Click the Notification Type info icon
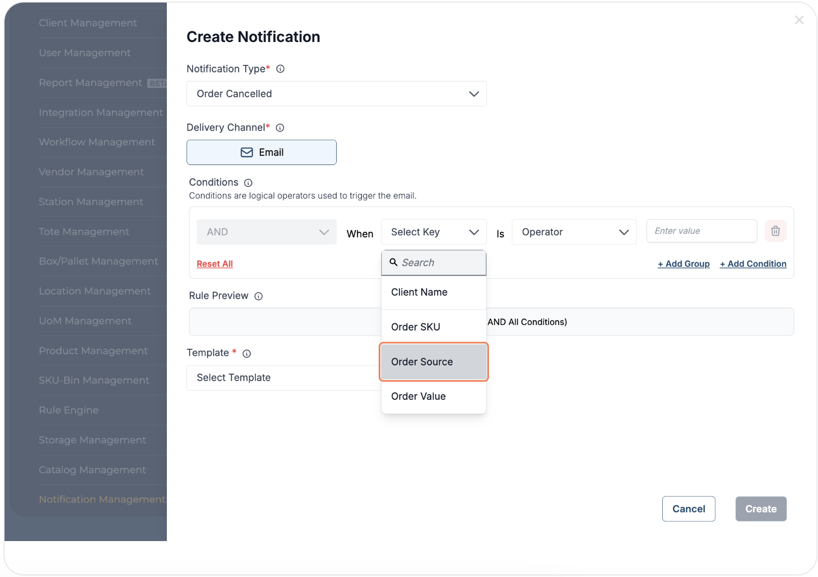Image resolution: width=818 pixels, height=577 pixels. 280,69
